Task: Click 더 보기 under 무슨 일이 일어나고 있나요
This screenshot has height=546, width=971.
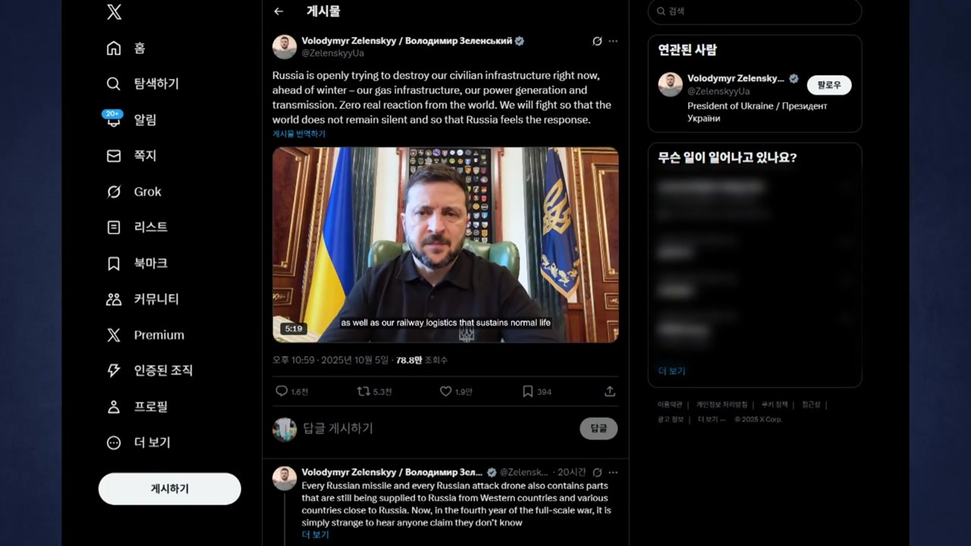Action: tap(671, 371)
